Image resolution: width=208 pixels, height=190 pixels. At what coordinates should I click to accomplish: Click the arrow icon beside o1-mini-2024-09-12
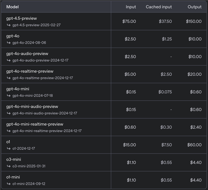pyautogui.click(x=9, y=184)
